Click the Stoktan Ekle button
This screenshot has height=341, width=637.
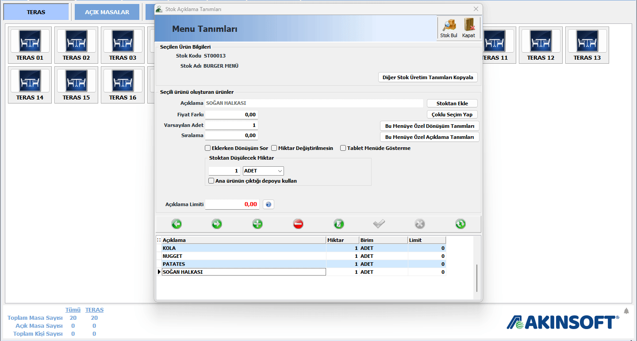452,103
